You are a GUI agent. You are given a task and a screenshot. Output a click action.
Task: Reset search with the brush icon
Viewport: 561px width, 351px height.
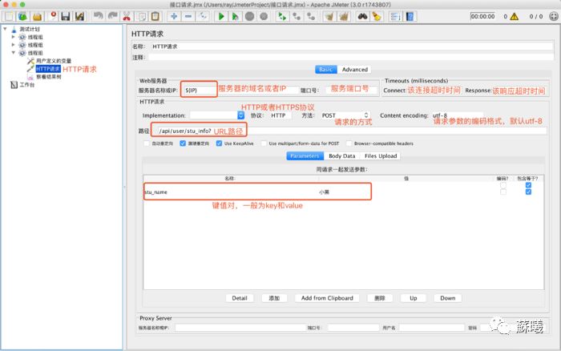[377, 17]
